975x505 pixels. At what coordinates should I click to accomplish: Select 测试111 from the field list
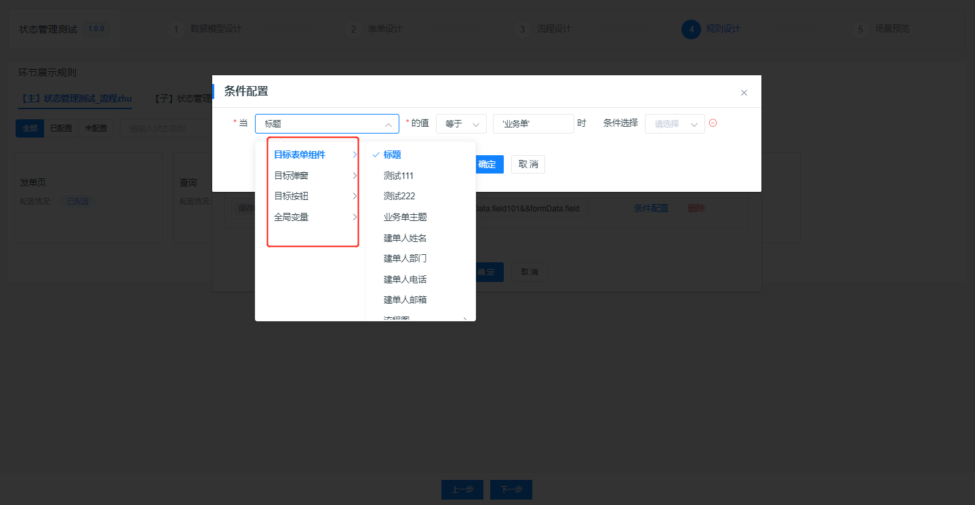click(420, 176)
